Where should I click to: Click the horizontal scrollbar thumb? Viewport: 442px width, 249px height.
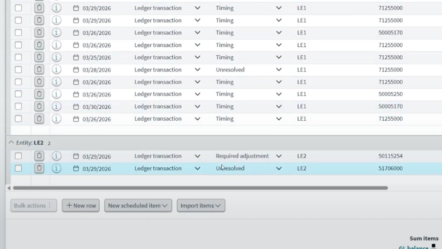200,188
